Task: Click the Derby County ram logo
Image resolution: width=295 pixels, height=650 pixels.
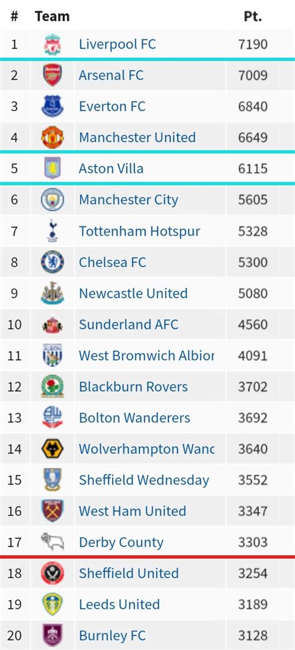Action: point(52,542)
